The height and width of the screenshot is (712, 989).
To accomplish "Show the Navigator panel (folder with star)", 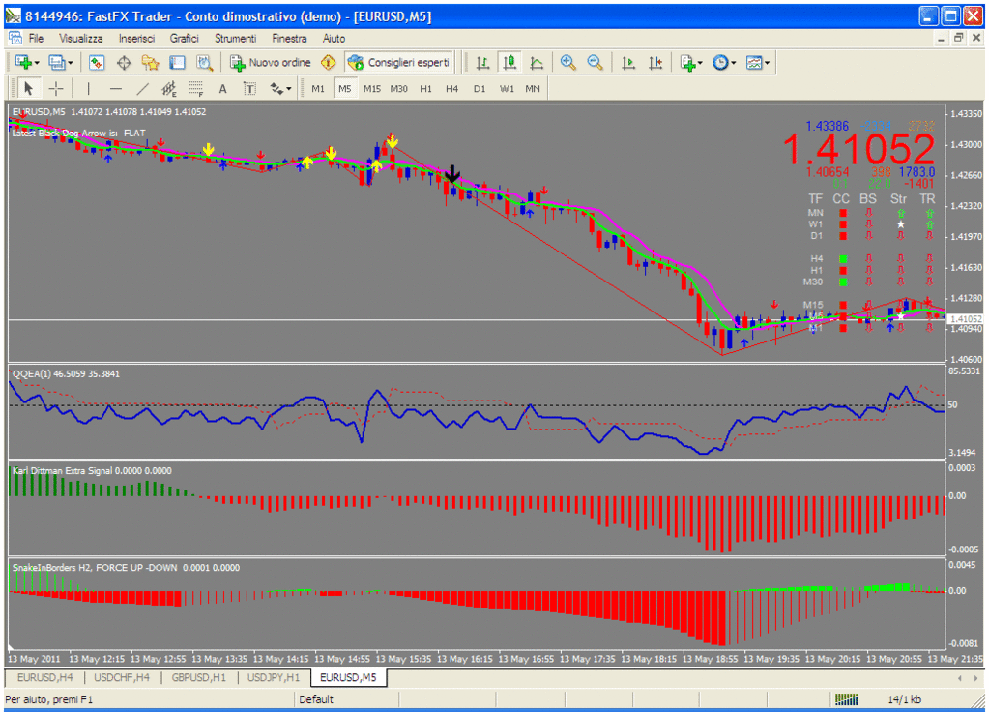I will (x=150, y=63).
